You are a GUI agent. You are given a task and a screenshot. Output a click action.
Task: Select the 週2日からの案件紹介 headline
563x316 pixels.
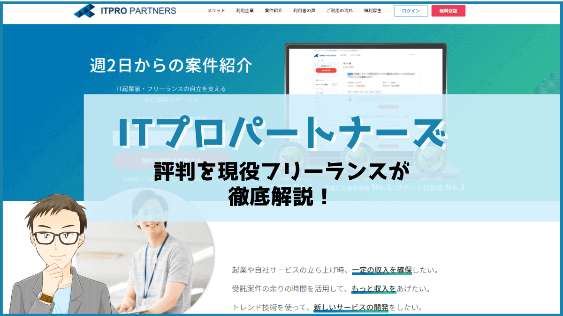click(x=171, y=66)
